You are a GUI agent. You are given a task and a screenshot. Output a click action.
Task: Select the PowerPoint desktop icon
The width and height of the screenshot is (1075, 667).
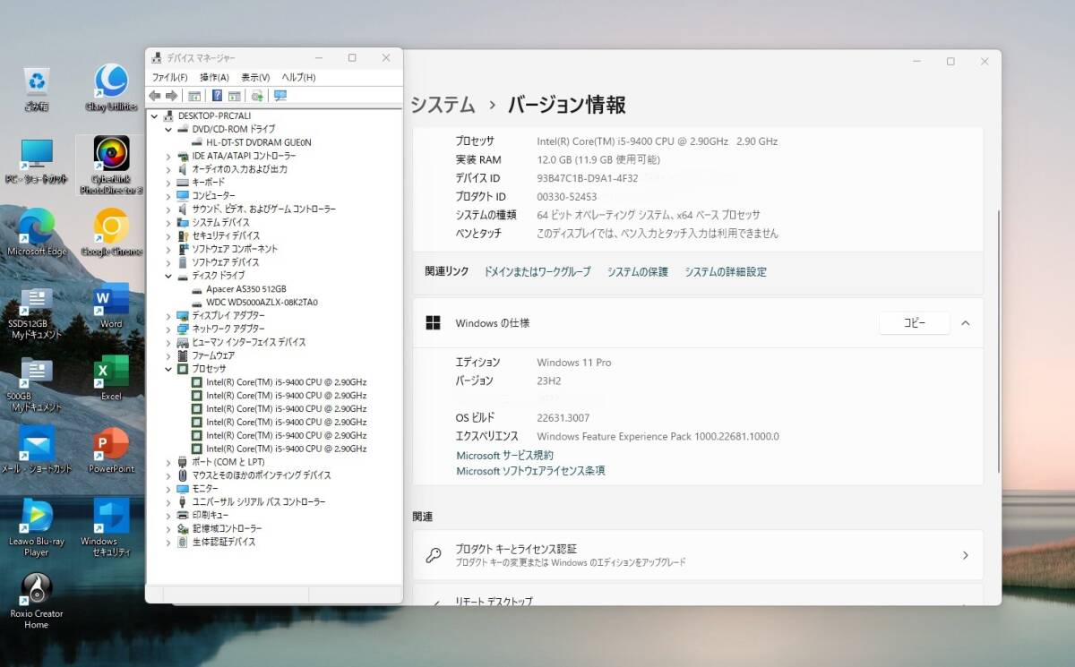(111, 450)
